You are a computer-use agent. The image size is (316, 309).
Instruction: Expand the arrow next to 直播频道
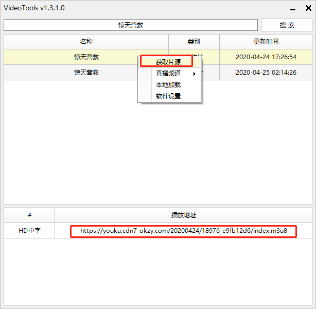pyautogui.click(x=194, y=74)
